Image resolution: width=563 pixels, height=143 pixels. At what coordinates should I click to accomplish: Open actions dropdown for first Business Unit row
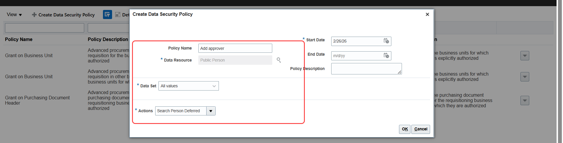click(x=525, y=56)
